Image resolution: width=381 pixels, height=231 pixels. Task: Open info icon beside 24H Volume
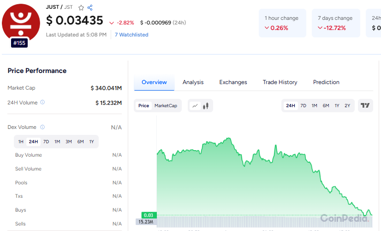coord(42,102)
